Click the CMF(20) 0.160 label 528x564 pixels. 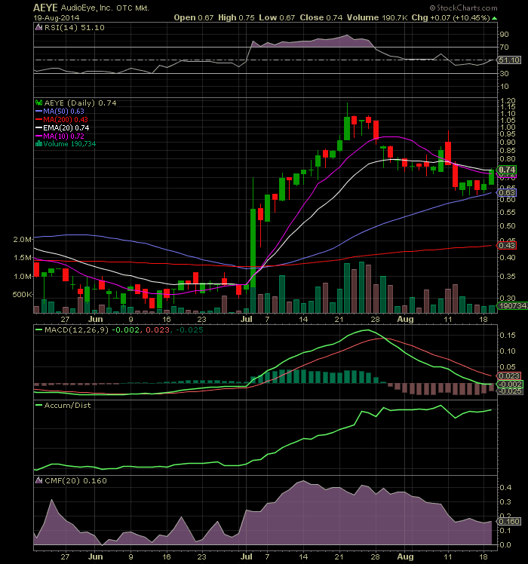pos(75,481)
